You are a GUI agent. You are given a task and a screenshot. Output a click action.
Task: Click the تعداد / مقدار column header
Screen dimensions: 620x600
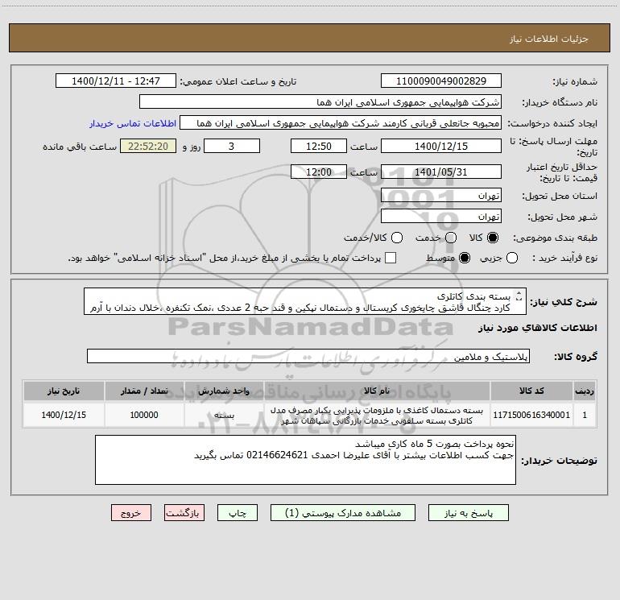144,391
